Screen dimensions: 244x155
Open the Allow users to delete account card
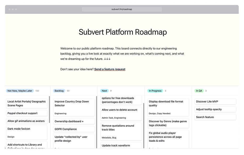[121, 114]
